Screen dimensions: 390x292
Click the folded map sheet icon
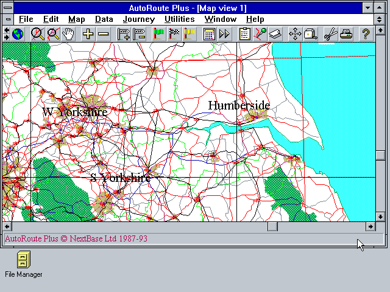click(275, 34)
